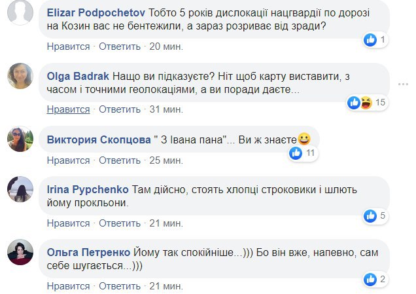Open Ольга Петренко's profile picture

click(20, 252)
